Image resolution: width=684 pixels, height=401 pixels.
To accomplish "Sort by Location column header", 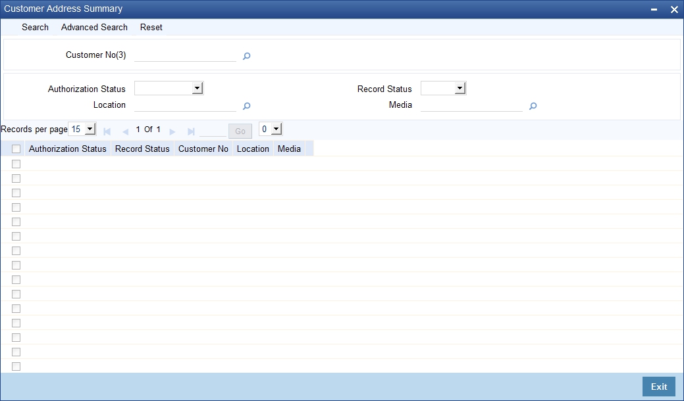I will coord(253,149).
